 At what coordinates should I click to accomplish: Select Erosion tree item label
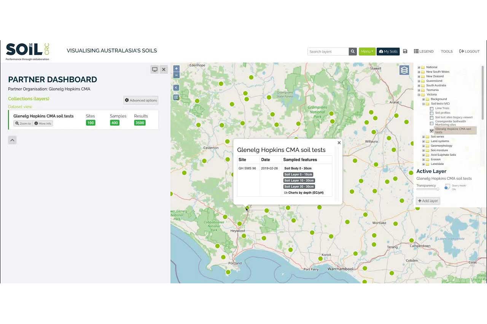(436, 160)
